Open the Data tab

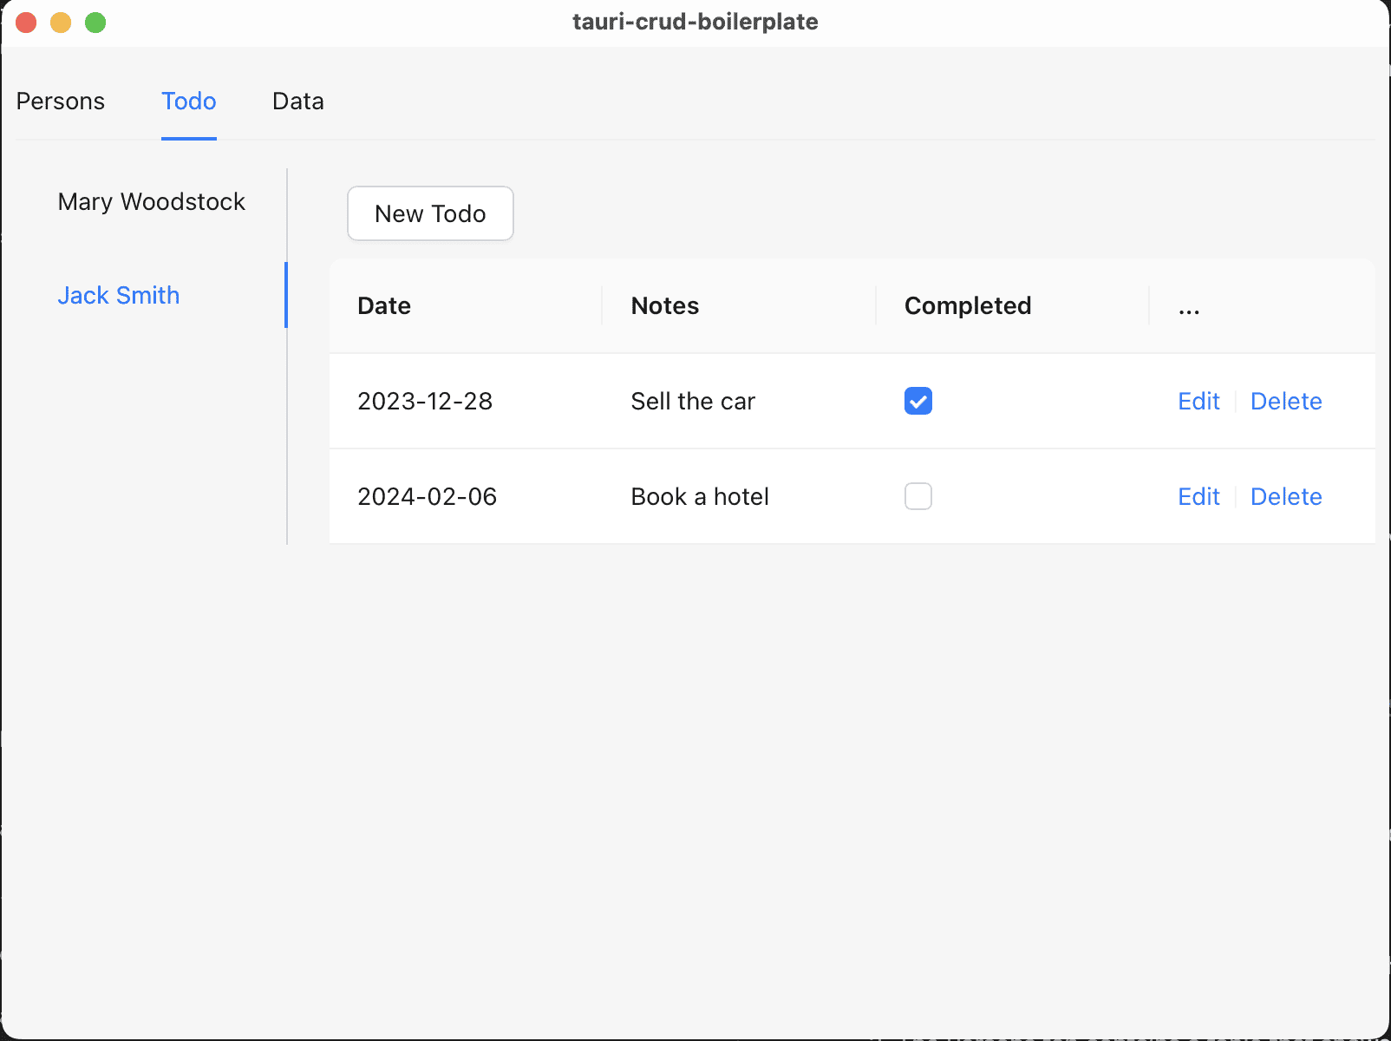click(297, 101)
